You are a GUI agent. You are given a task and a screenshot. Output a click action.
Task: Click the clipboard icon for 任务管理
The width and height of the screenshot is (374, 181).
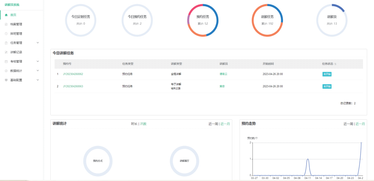(6, 43)
